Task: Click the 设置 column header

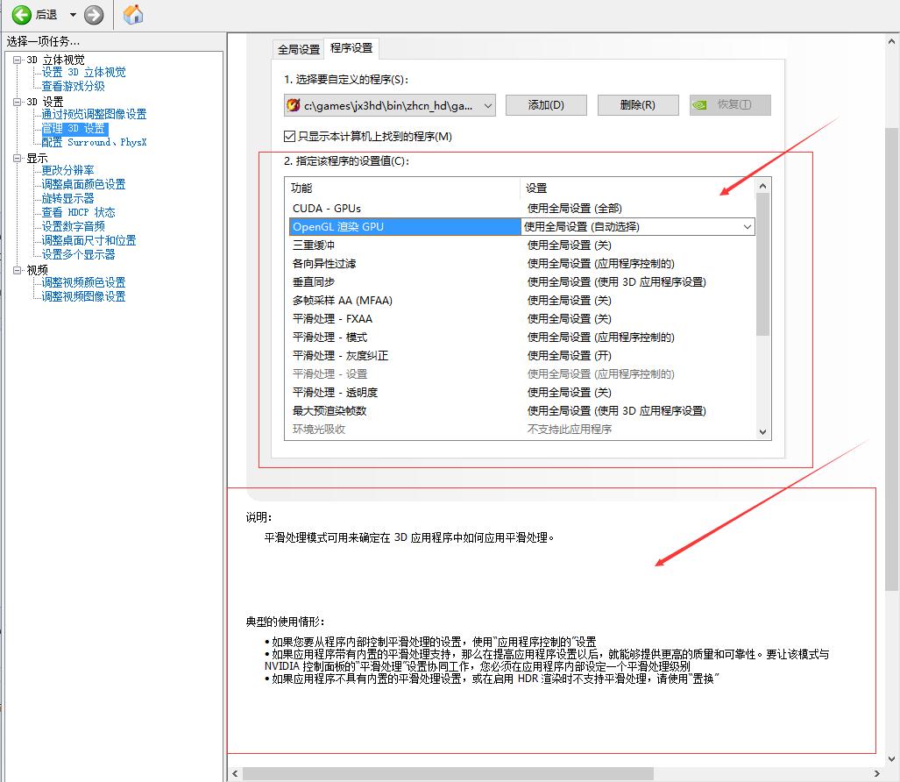Action: click(638, 188)
